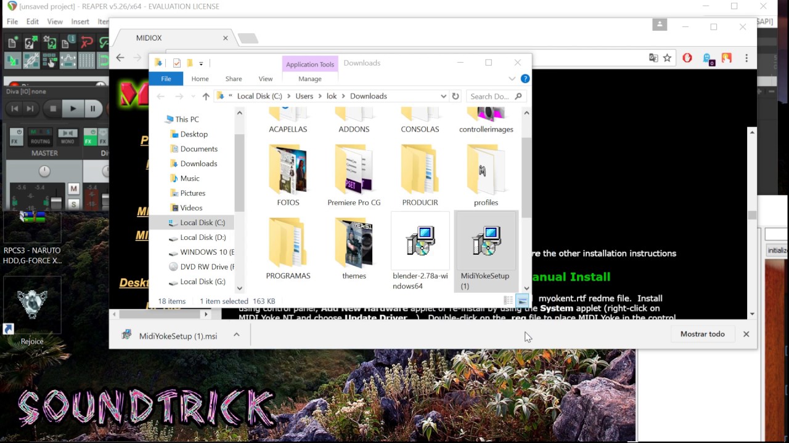Select the MIDIOX browser tab
This screenshot has height=443, width=789.
[x=173, y=38]
